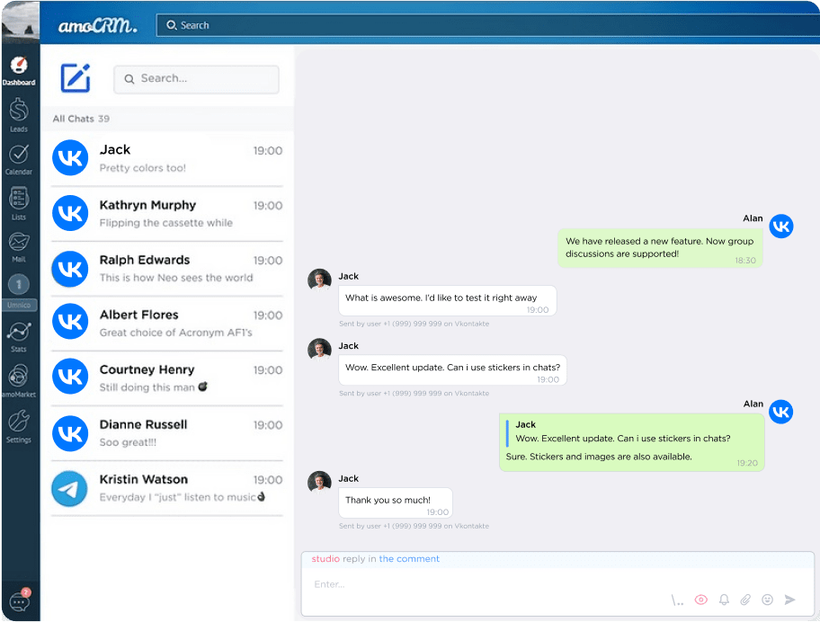Switch the Umnico chat badge in sidebar

pos(18,285)
